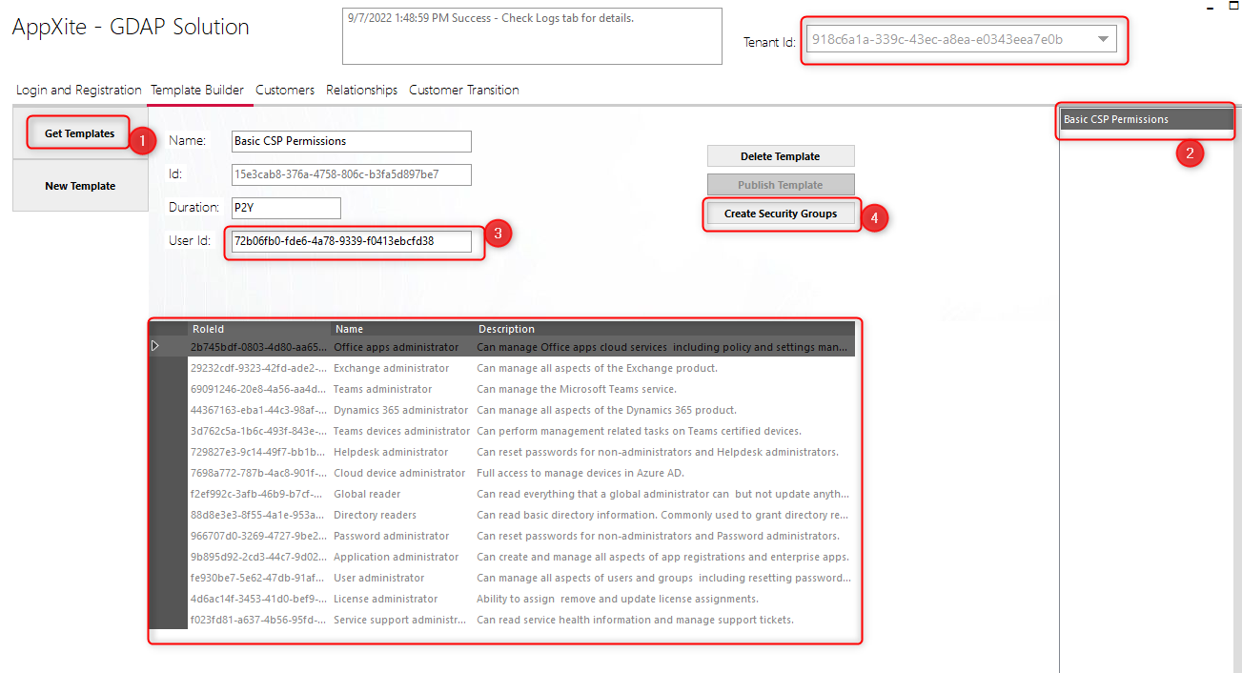The height and width of the screenshot is (673, 1242).
Task: Click the status message log box
Action: coord(532,36)
